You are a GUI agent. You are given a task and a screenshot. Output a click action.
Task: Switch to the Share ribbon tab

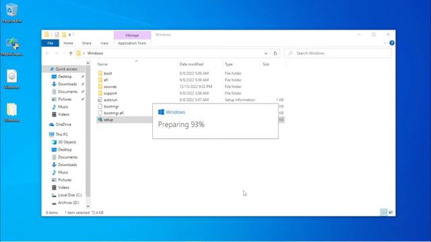point(87,43)
